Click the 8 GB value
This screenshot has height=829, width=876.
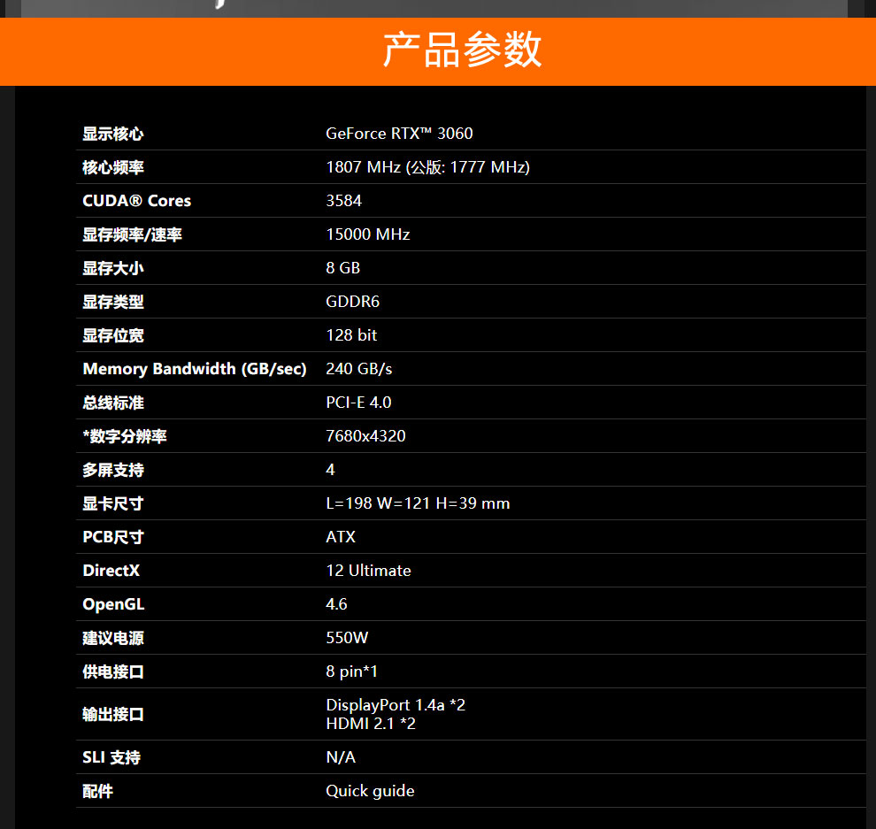point(343,268)
